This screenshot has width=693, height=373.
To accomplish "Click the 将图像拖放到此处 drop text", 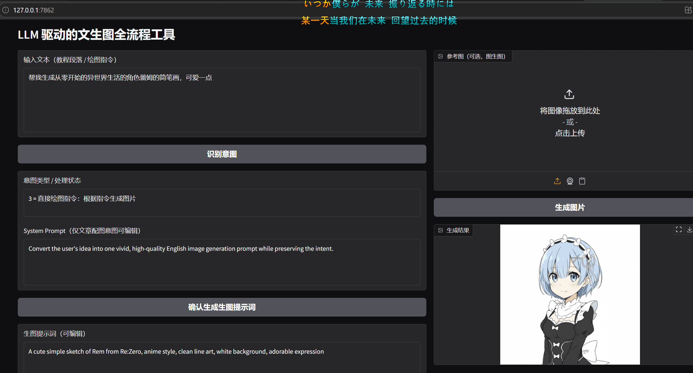I will click(570, 111).
